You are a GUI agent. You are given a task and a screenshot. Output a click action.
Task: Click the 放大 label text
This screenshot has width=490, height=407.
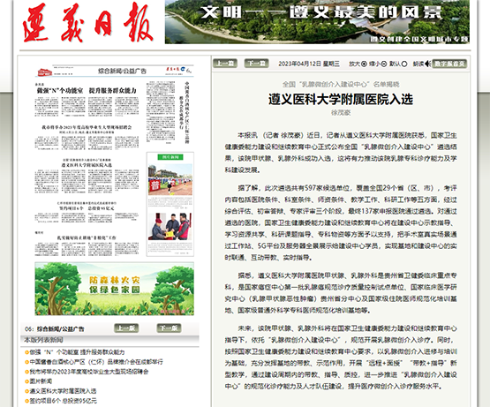354,64
